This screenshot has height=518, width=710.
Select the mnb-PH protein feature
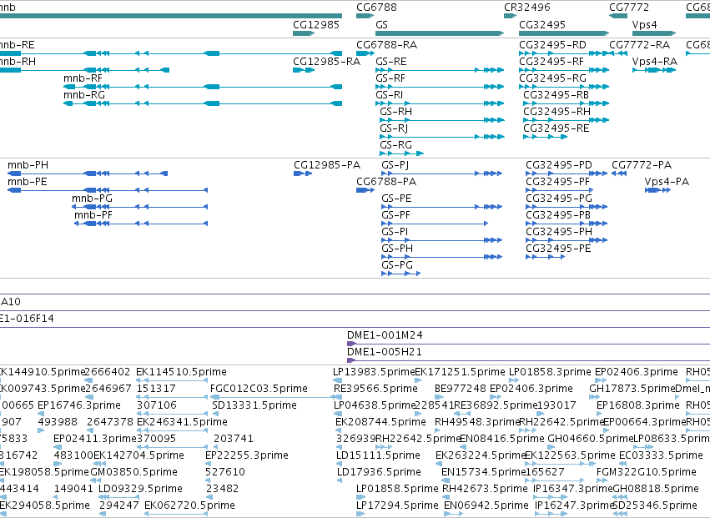[x=88, y=174]
